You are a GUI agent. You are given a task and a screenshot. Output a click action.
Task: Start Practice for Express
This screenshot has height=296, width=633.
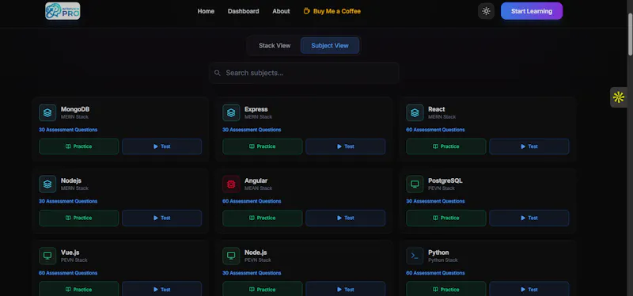point(263,146)
